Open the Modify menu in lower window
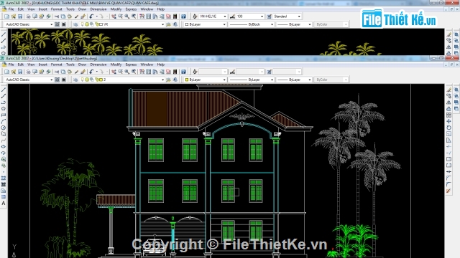 116,64
